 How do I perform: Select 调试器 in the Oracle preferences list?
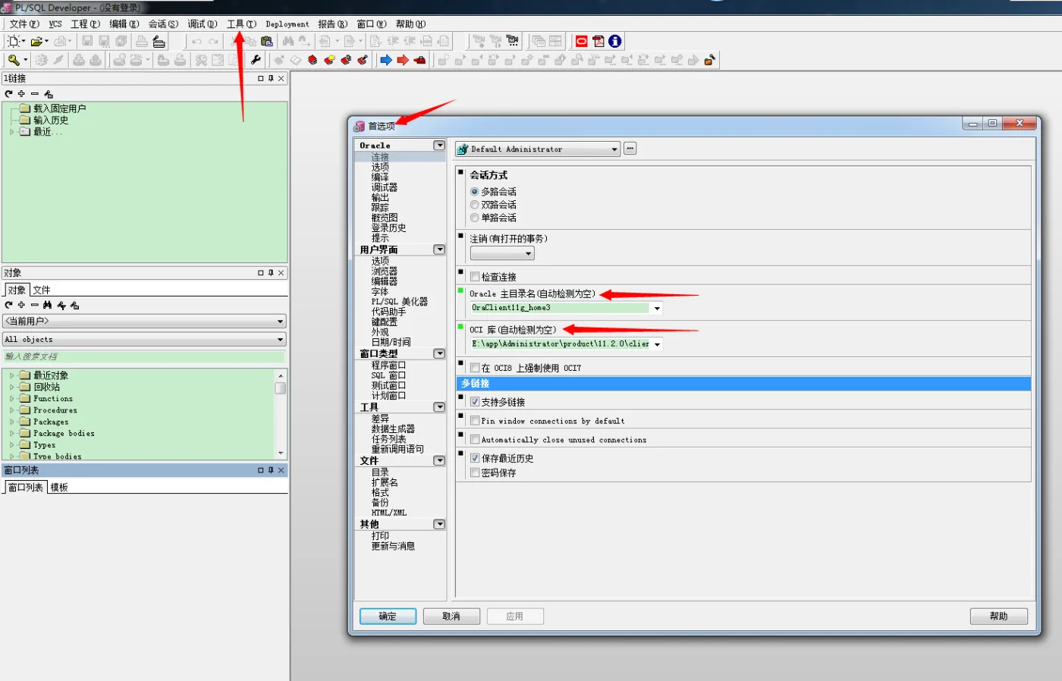coord(385,187)
